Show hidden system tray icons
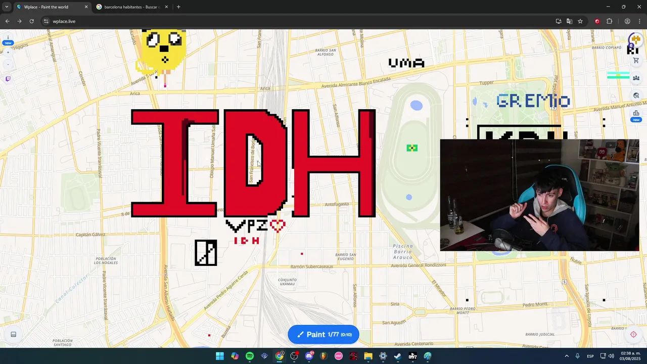Viewport: 647px width, 364px height. (x=566, y=356)
